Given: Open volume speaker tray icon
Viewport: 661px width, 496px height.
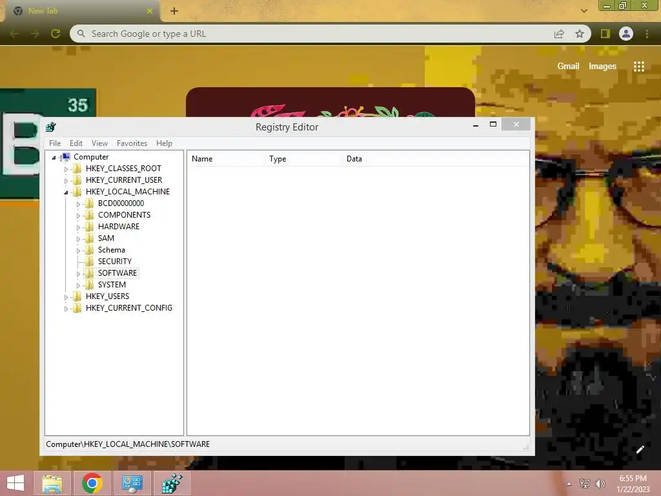Looking at the screenshot, I should click(x=600, y=484).
